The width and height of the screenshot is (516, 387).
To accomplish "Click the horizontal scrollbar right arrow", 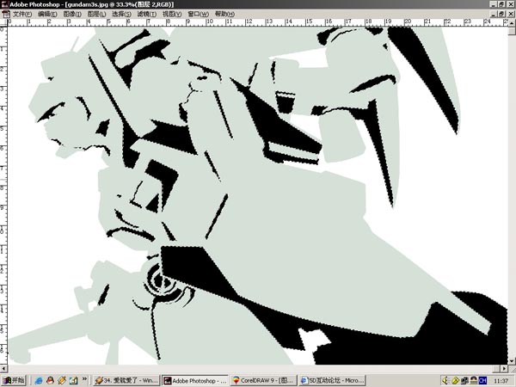I will click(x=505, y=369).
